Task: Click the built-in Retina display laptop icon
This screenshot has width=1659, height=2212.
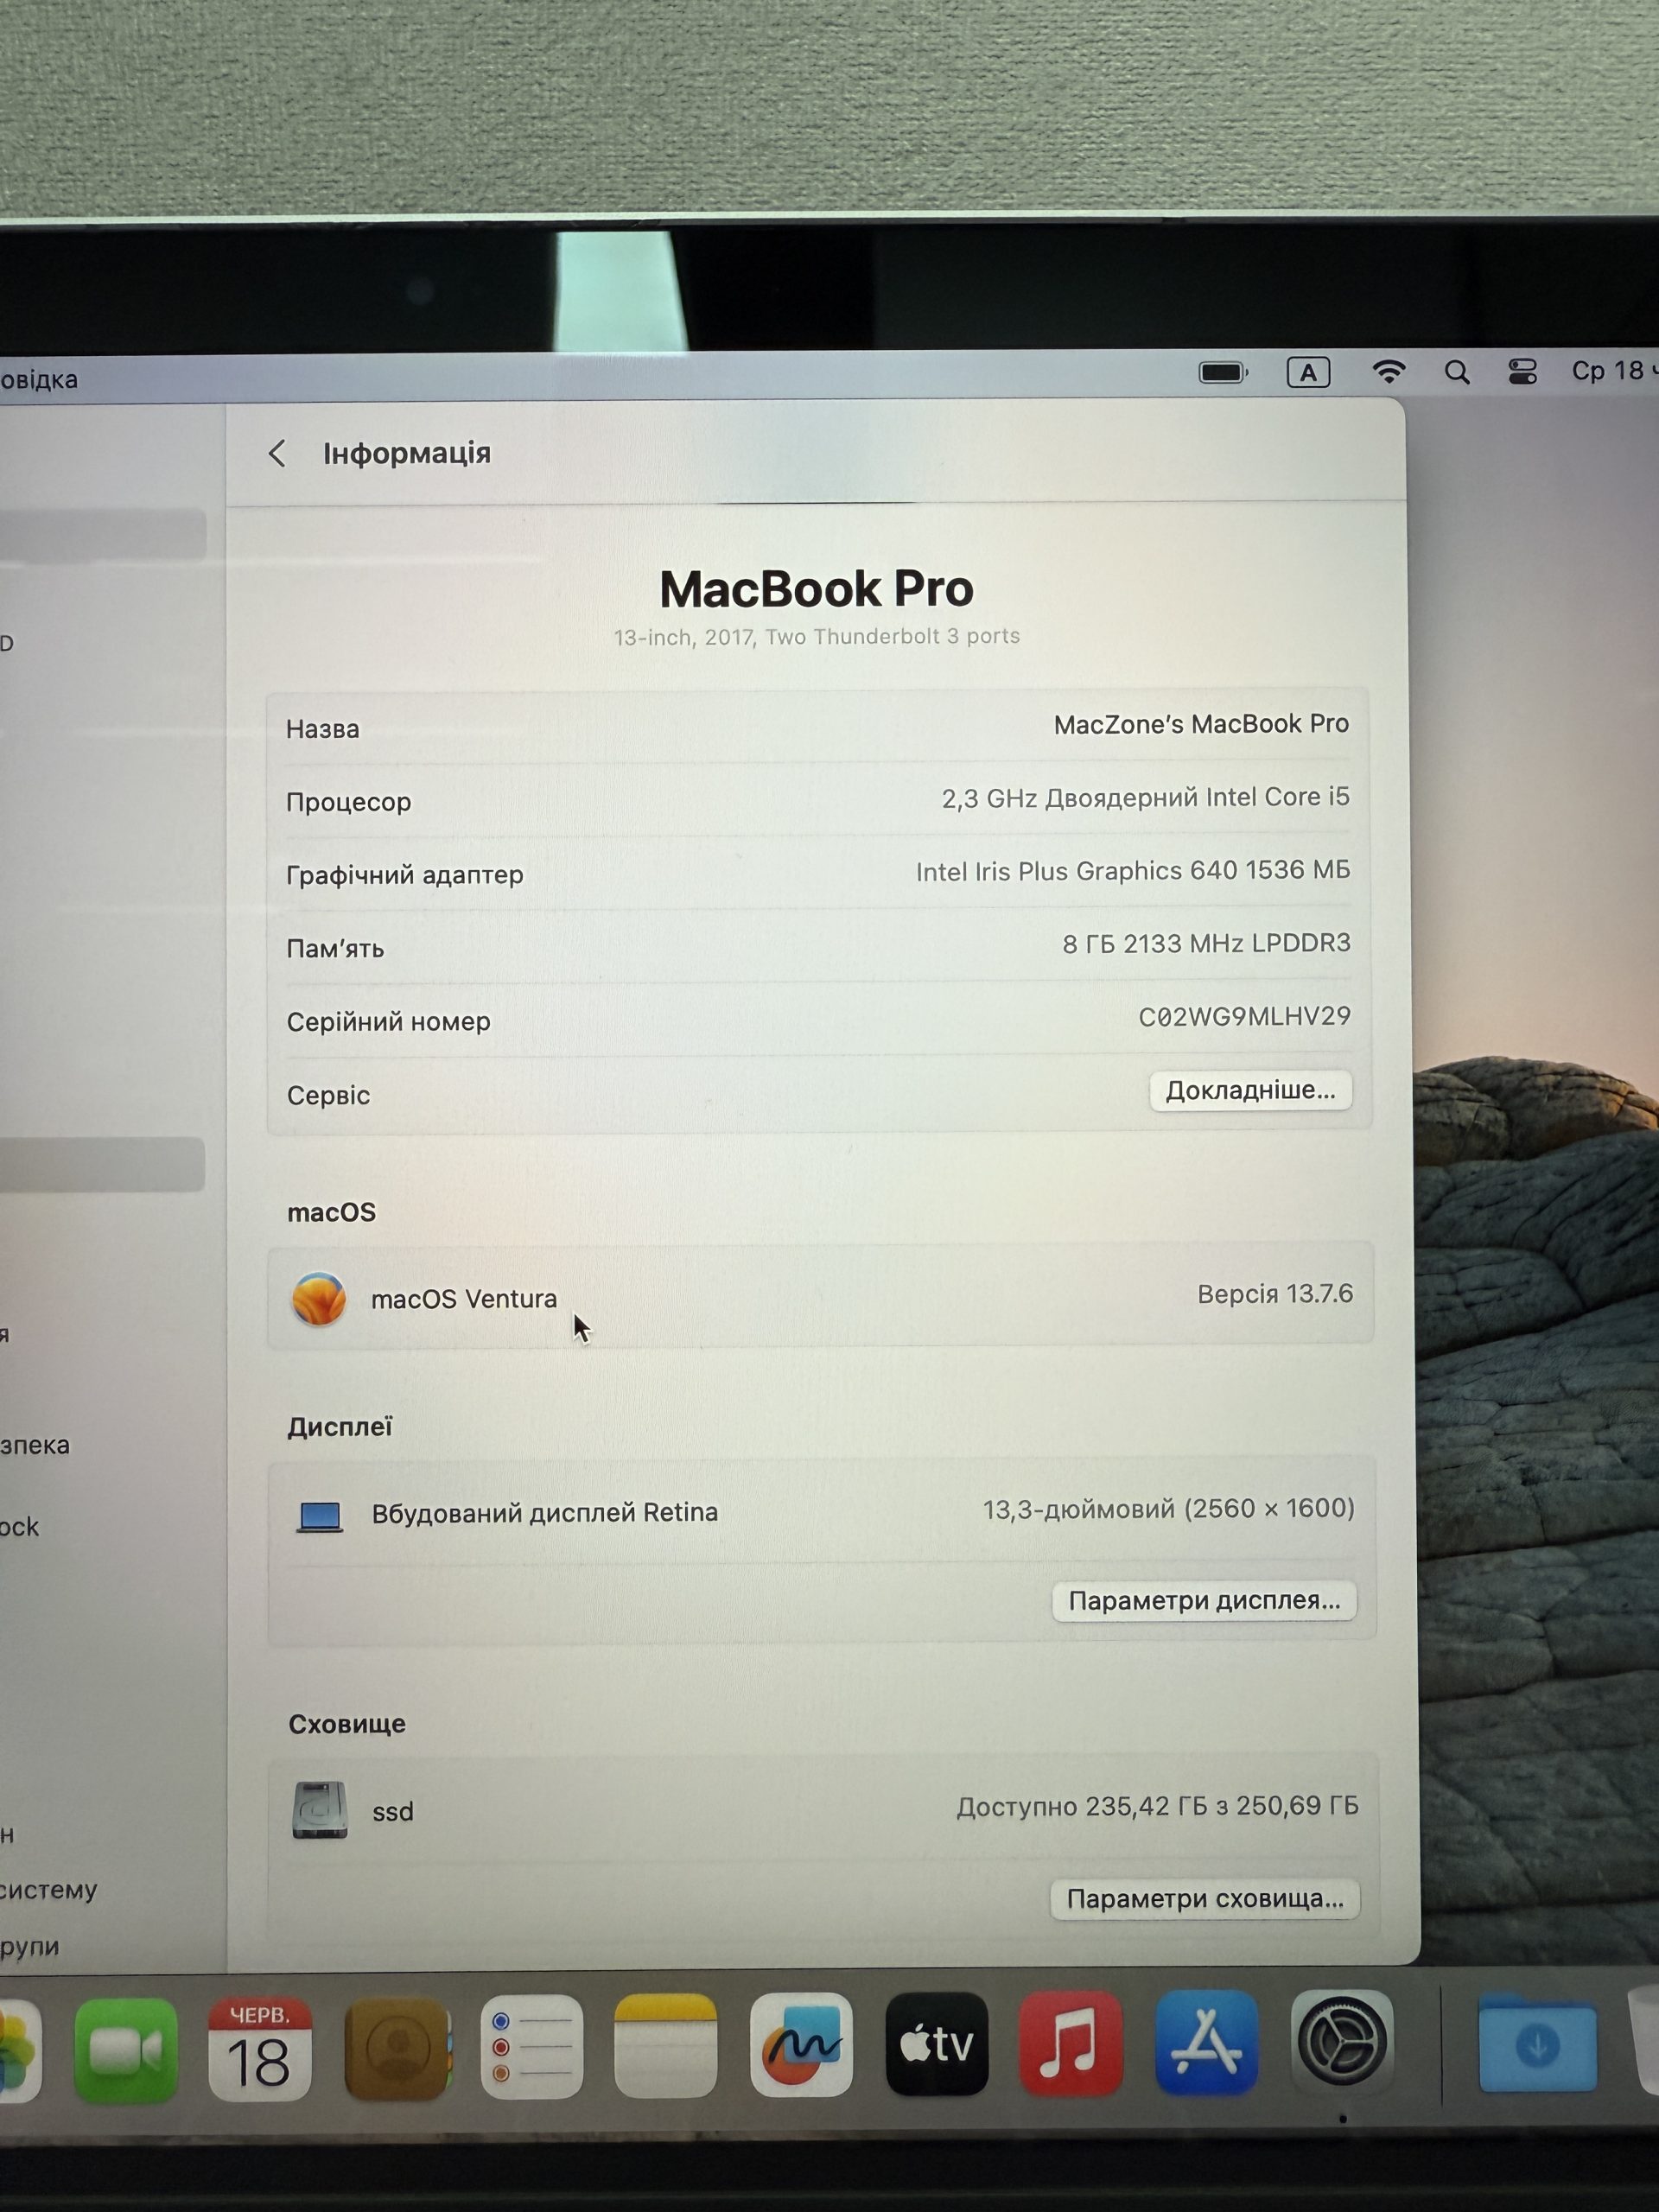Action: point(320,1516)
